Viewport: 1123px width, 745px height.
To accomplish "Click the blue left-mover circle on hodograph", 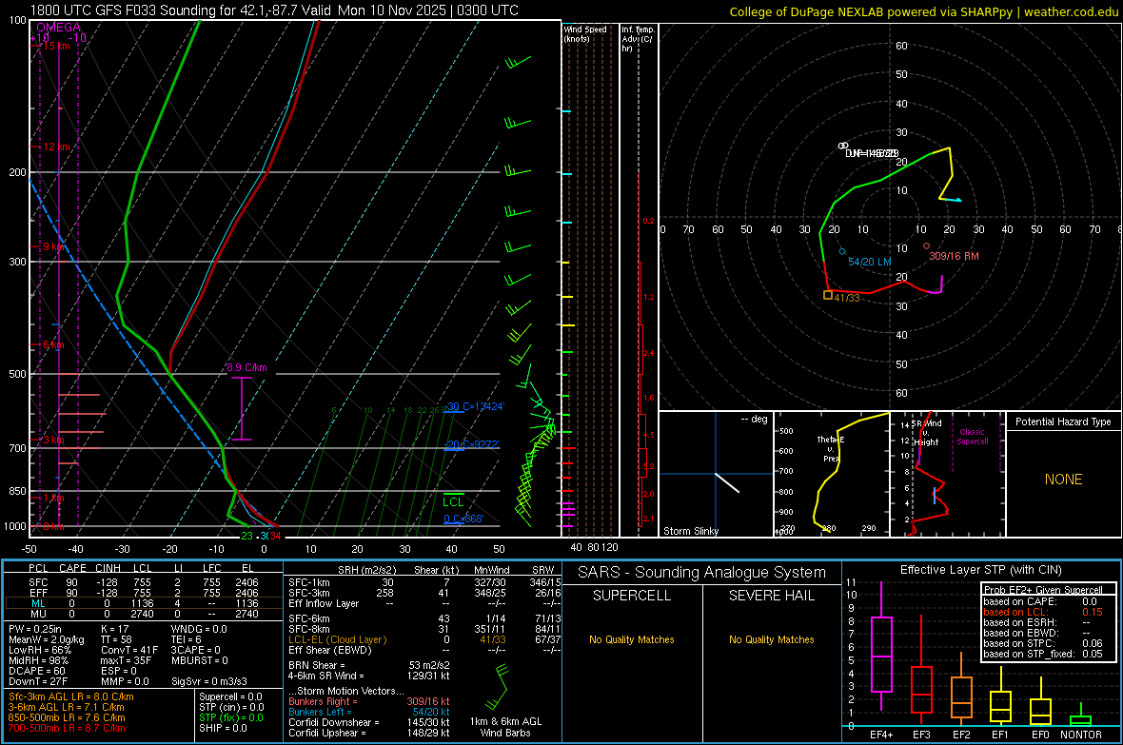I will [x=842, y=251].
